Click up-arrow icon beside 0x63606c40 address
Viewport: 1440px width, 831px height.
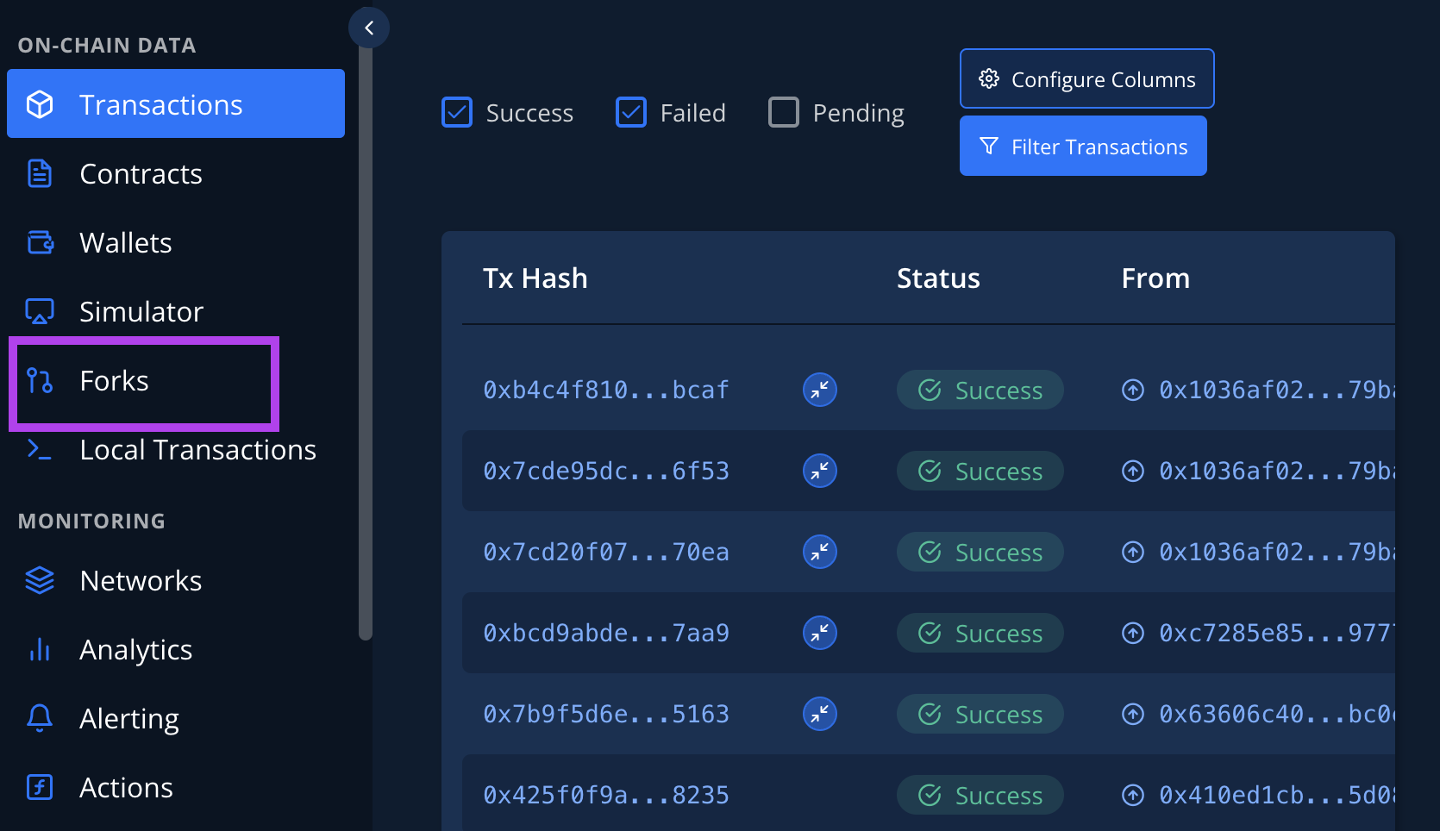click(1133, 714)
